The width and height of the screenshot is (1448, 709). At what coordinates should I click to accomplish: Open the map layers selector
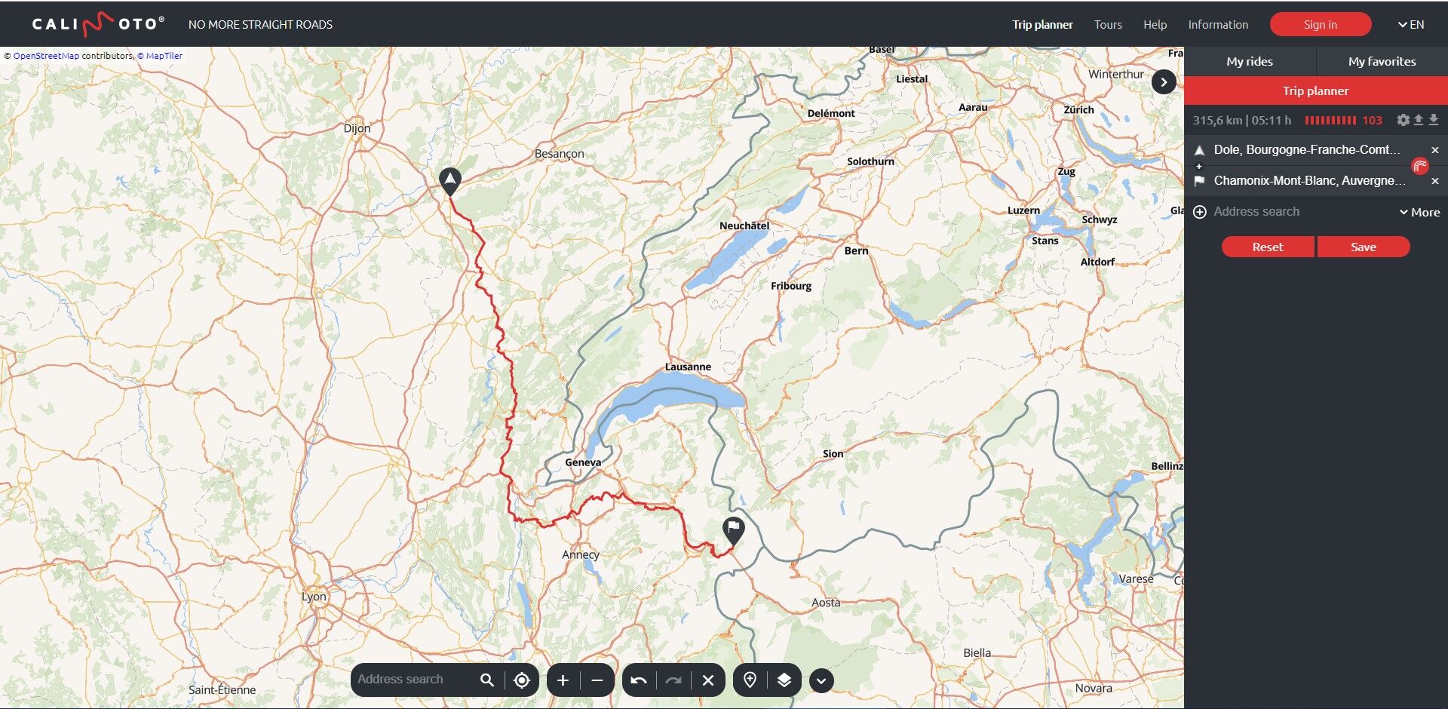coord(784,680)
